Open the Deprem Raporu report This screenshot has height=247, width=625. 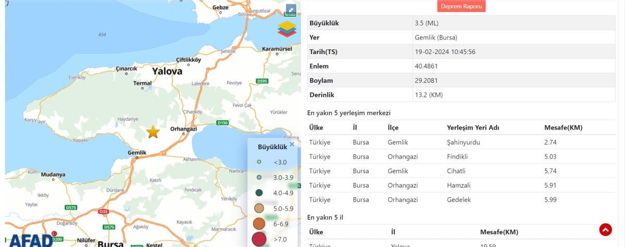click(461, 6)
